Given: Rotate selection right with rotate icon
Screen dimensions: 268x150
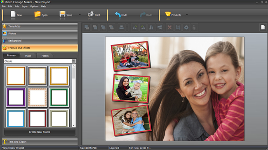Looking at the screenshot, I should click(x=143, y=27).
